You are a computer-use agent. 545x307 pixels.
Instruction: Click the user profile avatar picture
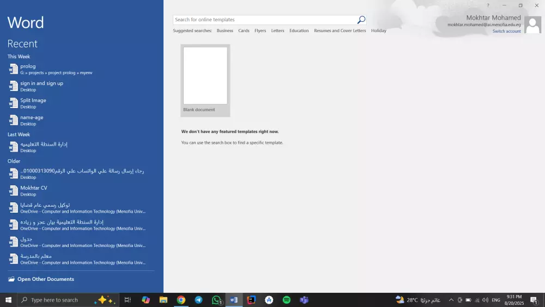click(x=532, y=25)
